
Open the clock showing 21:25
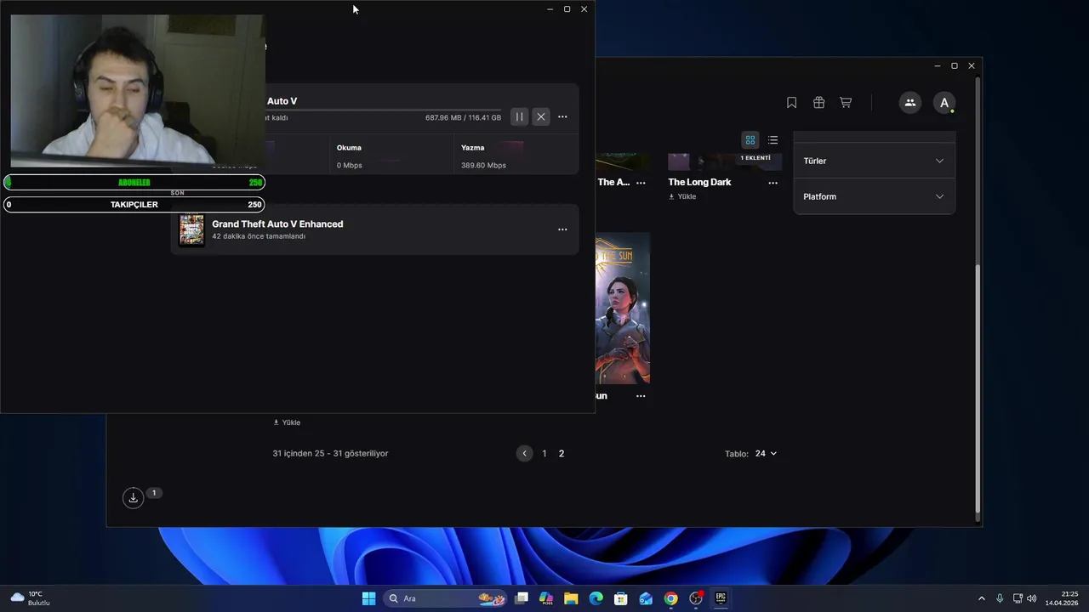(1062, 598)
